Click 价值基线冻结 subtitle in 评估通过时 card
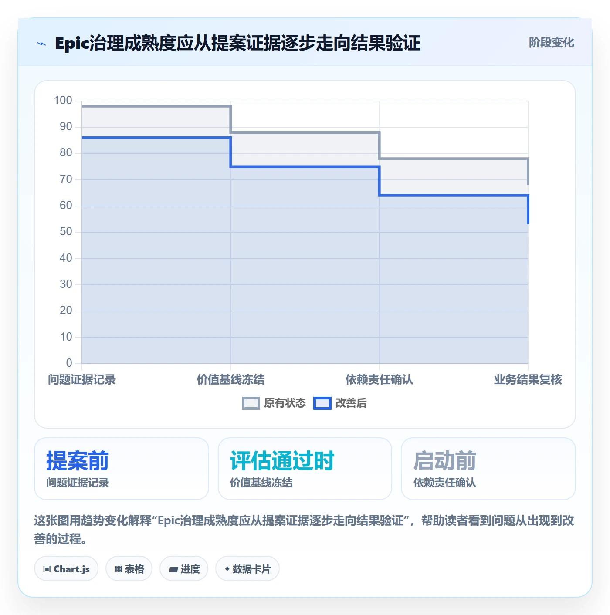The width and height of the screenshot is (610, 615). point(261,483)
